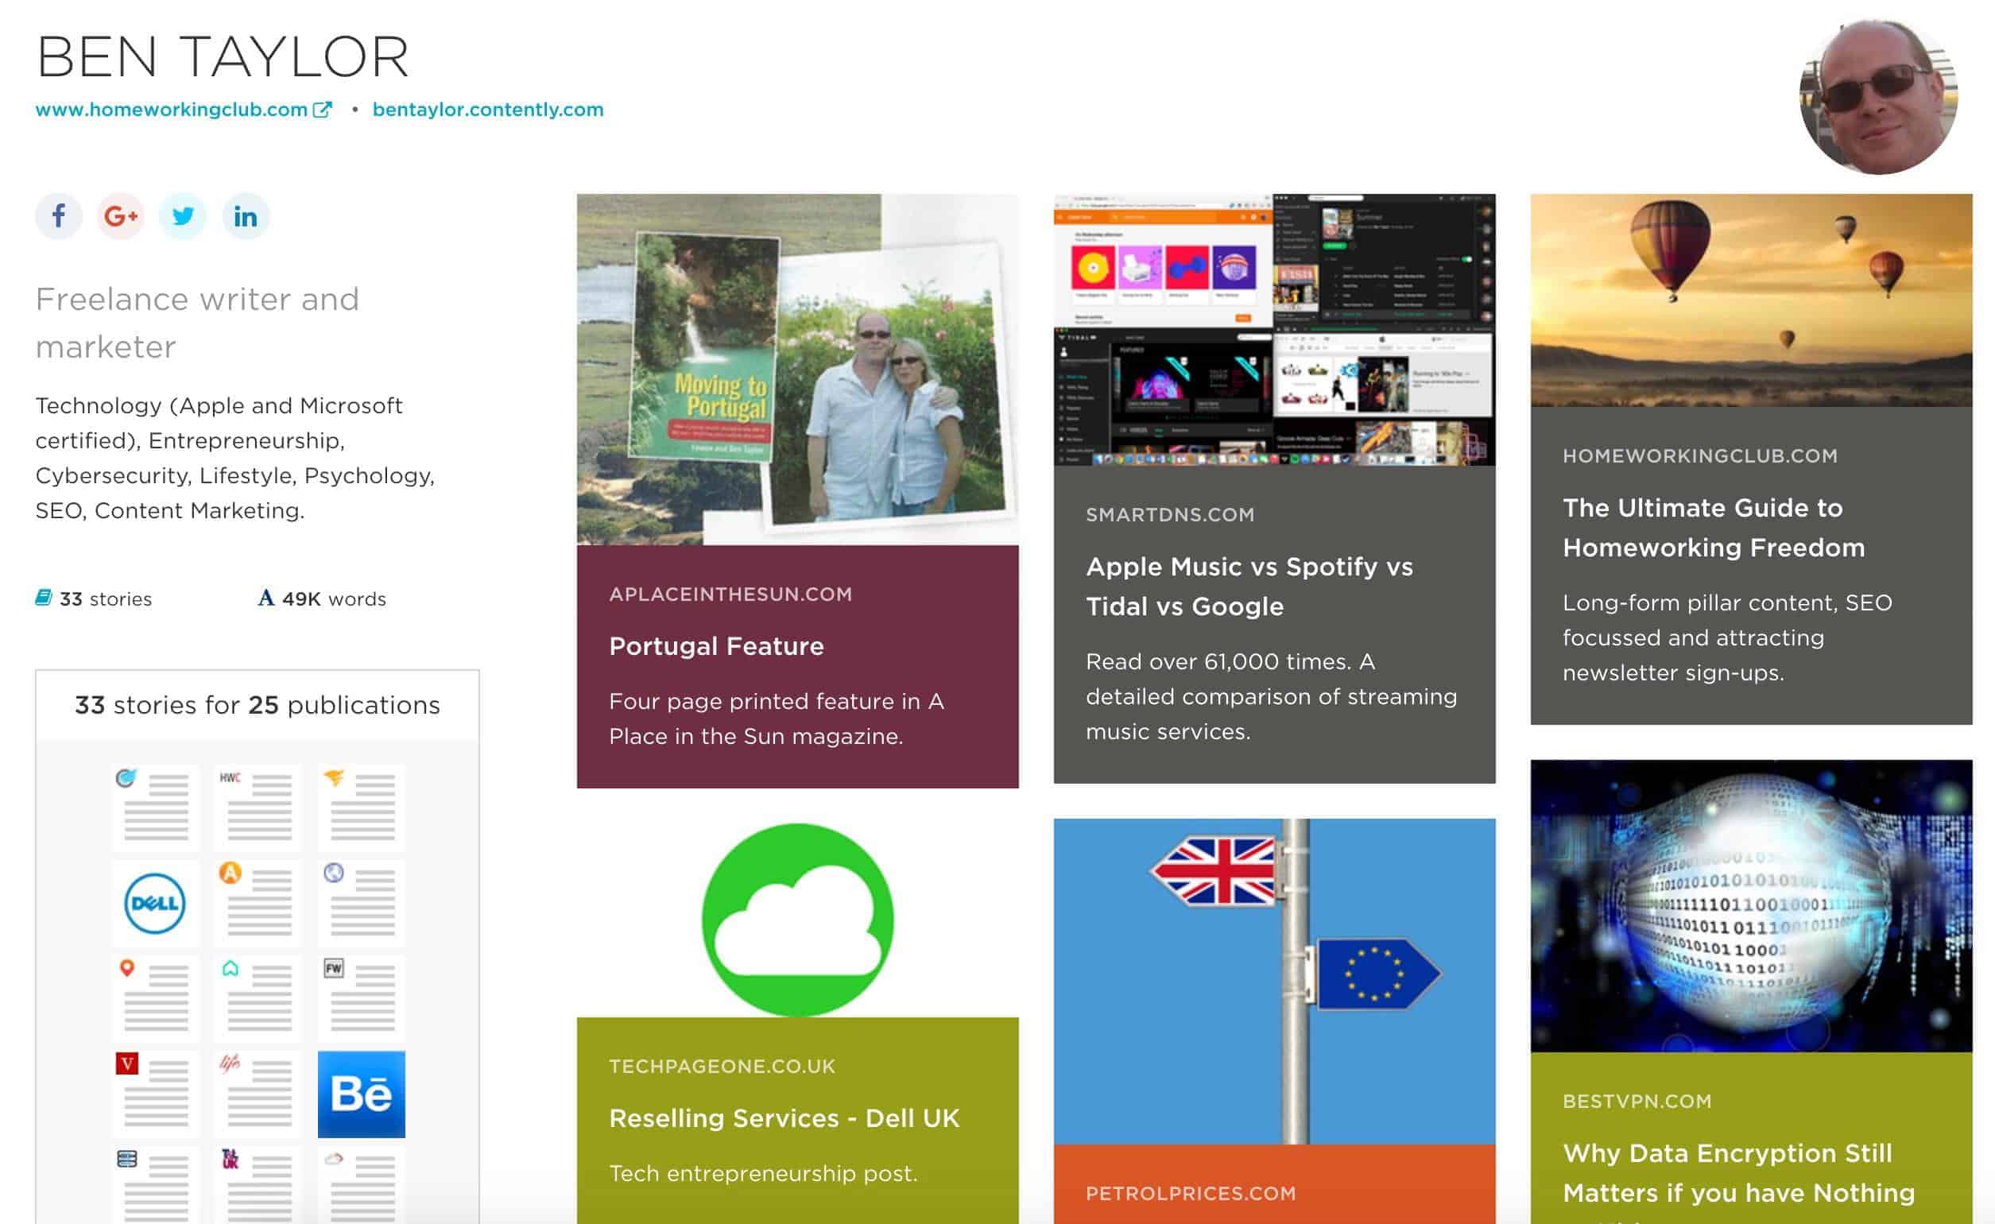The height and width of the screenshot is (1224, 1995).
Task: Click the 'Technology (Apple and Microsoft certified)' bio
Action: (x=234, y=457)
